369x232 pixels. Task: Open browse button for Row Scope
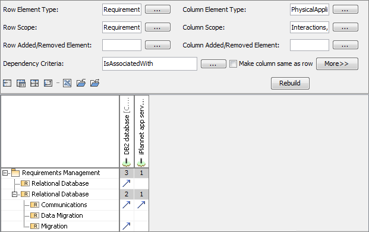pos(157,27)
